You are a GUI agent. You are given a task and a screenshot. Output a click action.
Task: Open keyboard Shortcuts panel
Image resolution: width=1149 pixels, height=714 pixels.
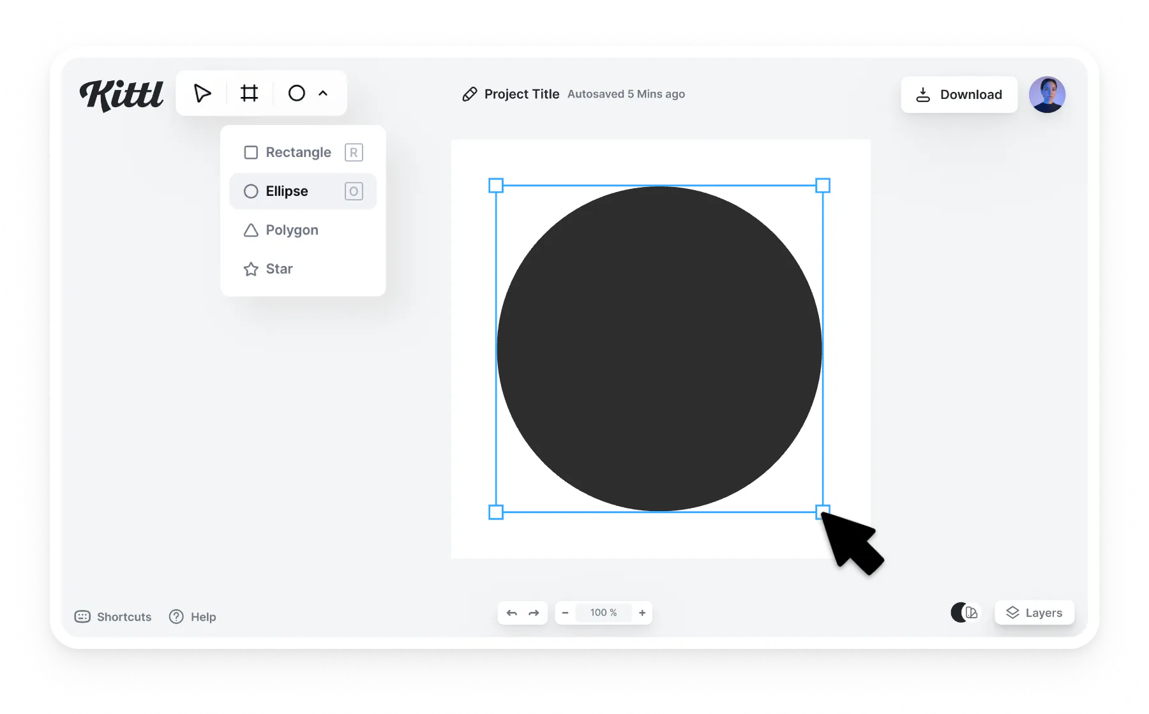112,616
